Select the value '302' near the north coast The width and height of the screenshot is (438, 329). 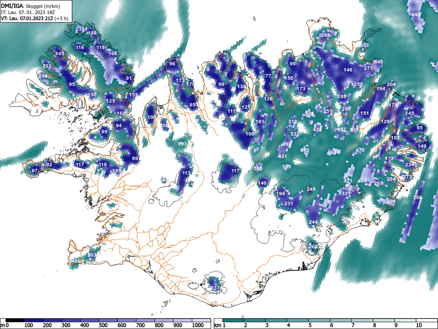364,45
